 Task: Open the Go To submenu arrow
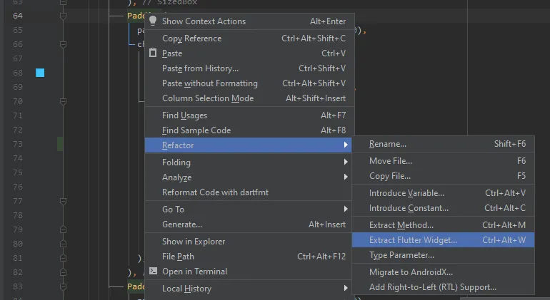pyautogui.click(x=346, y=210)
